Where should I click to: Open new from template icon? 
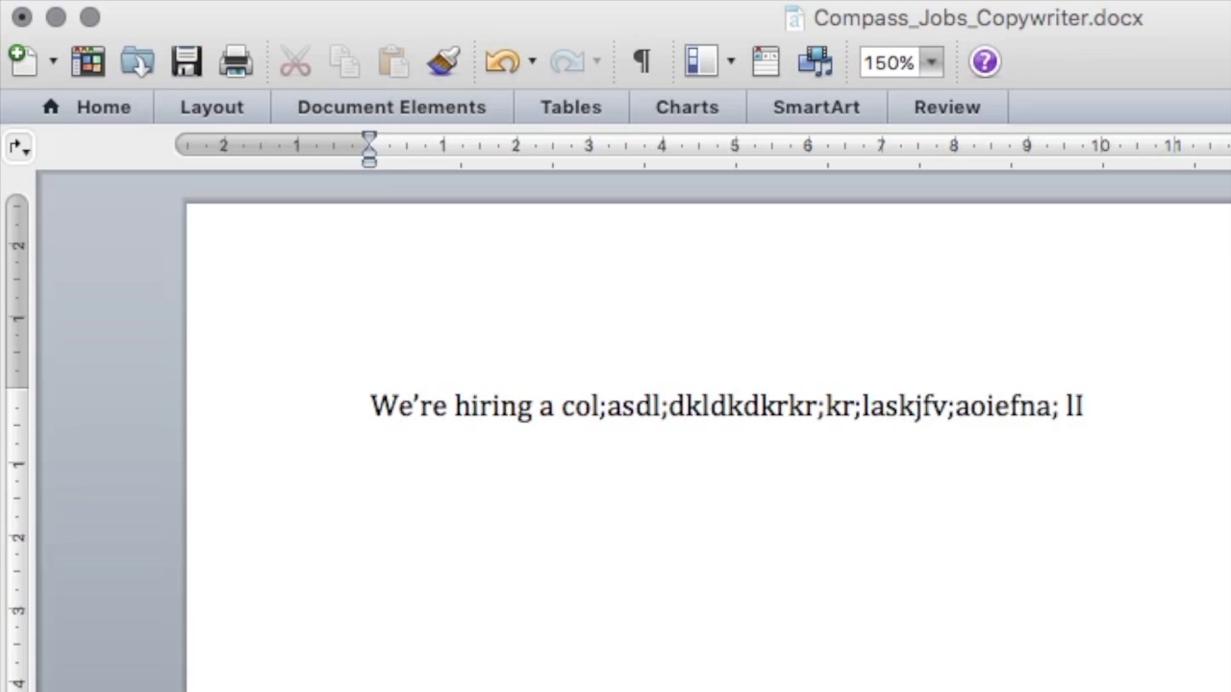click(88, 62)
